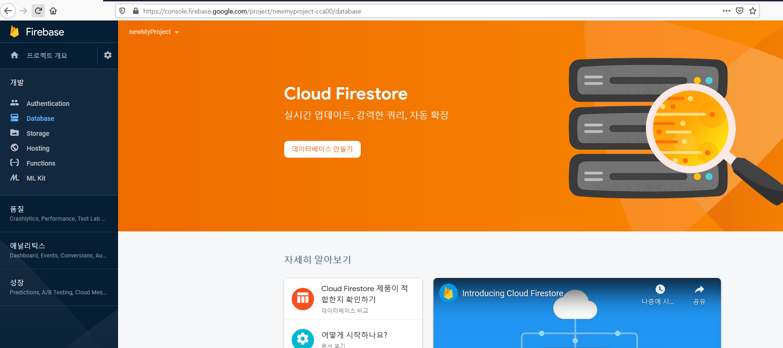Expand the 애널리틱스 sidebar section
Image resolution: width=783 pixels, height=348 pixels.
point(59,250)
